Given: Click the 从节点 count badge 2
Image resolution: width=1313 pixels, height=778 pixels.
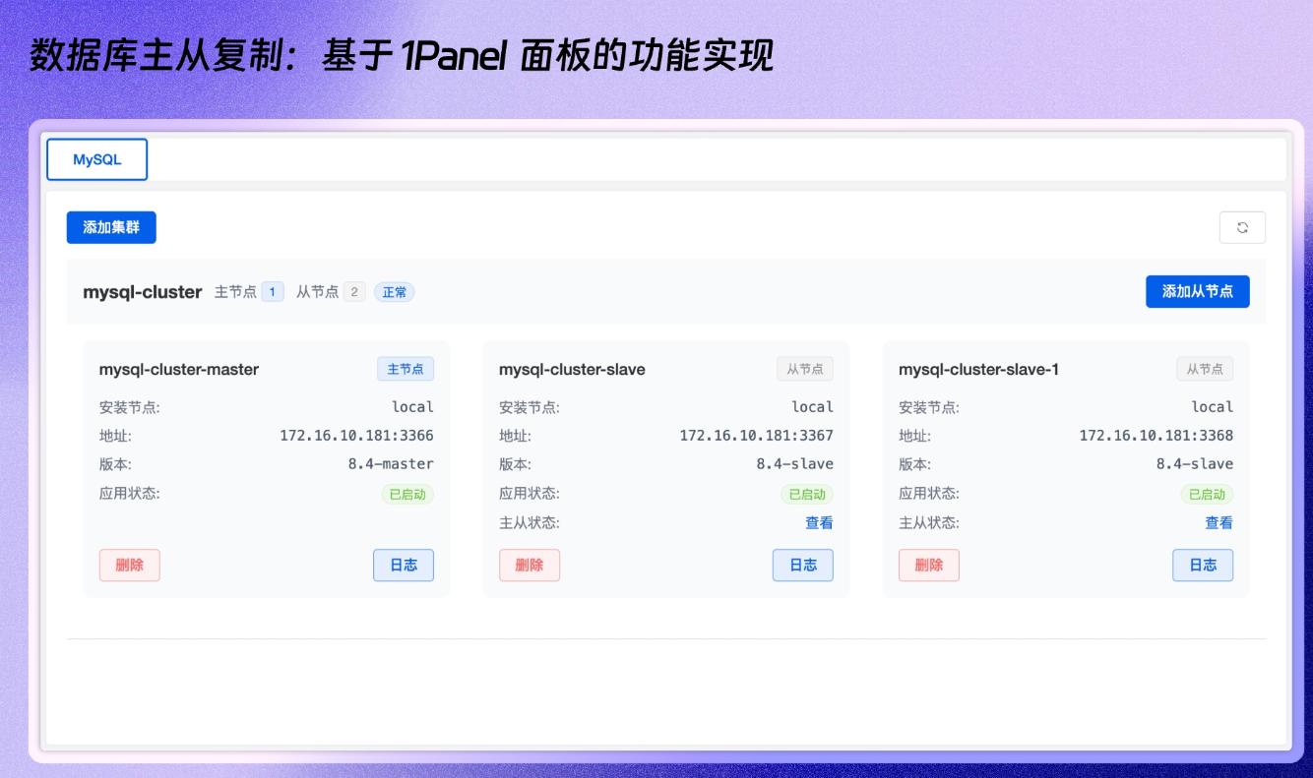Looking at the screenshot, I should [x=354, y=292].
